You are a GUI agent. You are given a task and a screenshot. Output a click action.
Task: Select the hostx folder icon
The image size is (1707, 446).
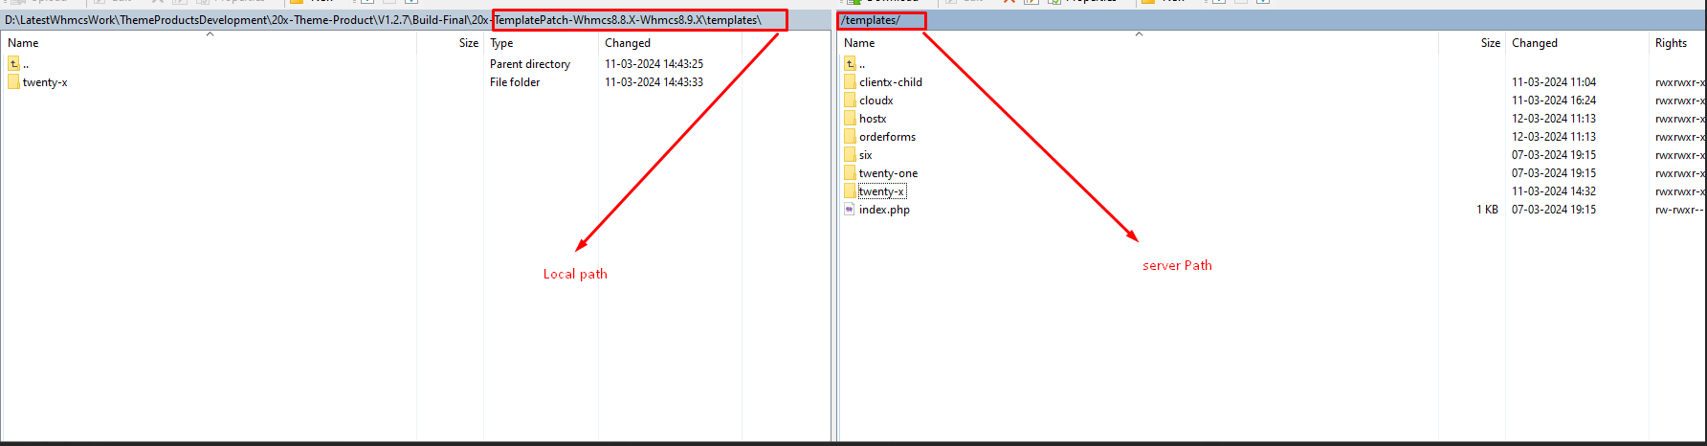pyautogui.click(x=850, y=119)
